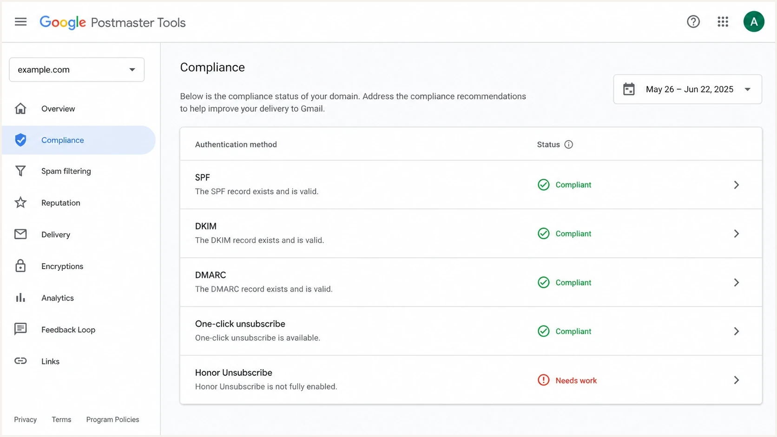Click the calendar icon in date picker

tap(629, 89)
